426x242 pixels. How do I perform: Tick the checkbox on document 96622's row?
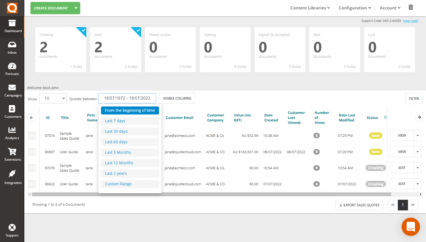(32, 184)
